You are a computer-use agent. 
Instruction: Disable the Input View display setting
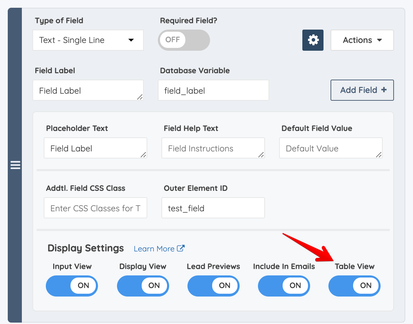tap(72, 286)
